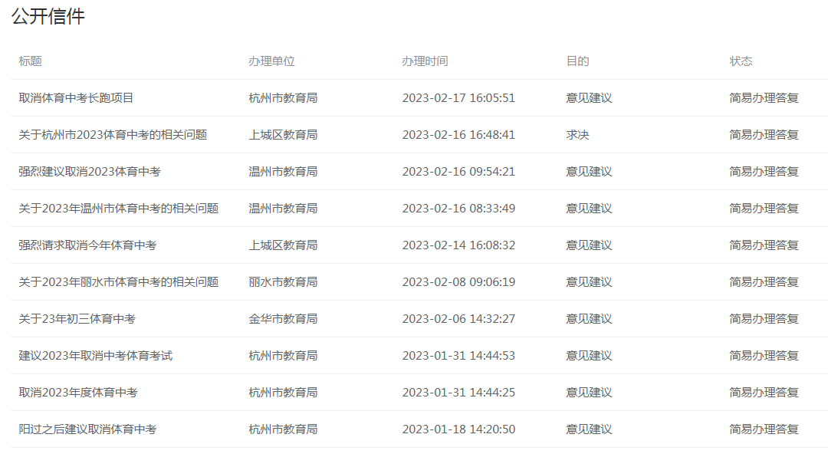Select the timestamp 2023-02-14 16:08:32
Image resolution: width=828 pixels, height=454 pixels.
pos(458,245)
